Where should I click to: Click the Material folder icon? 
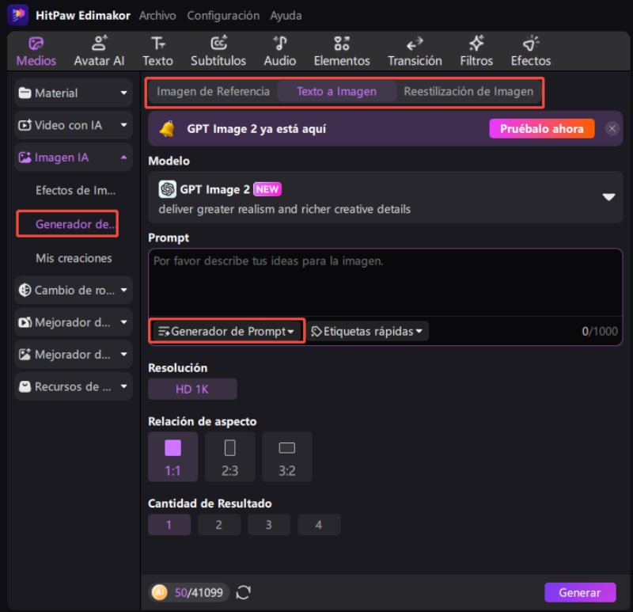pos(25,93)
